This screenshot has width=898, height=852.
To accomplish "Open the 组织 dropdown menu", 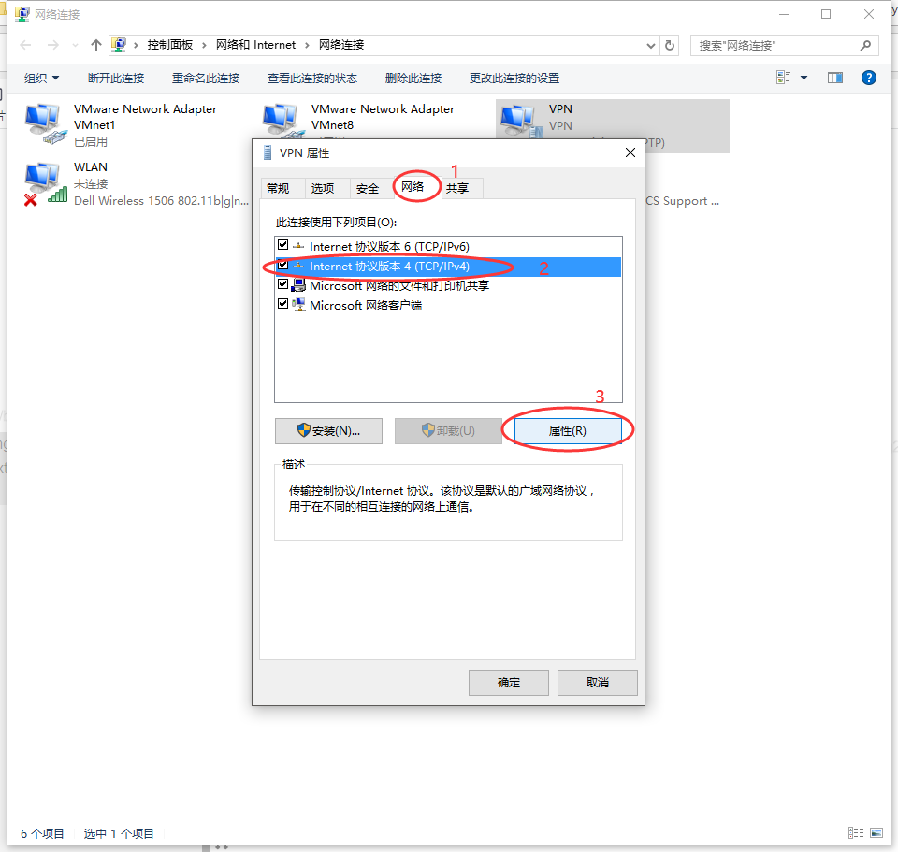I will coord(41,78).
